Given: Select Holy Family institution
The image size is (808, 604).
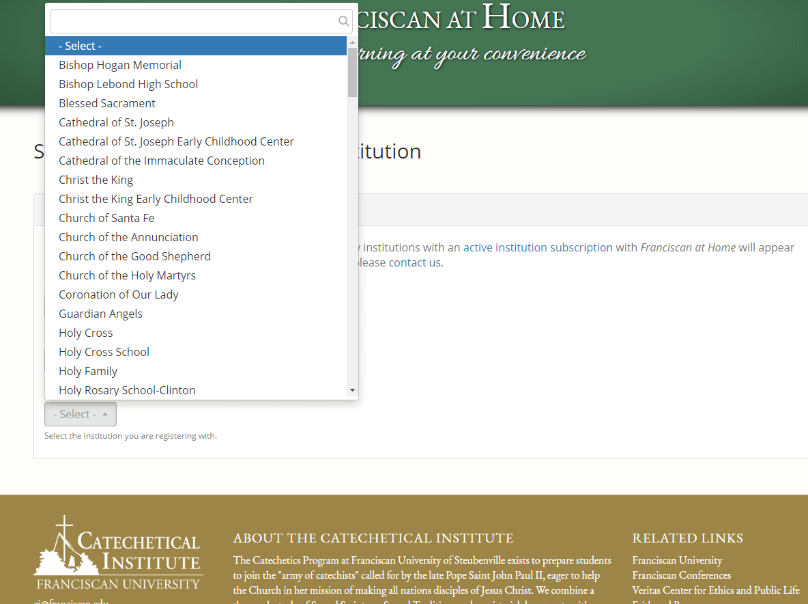Looking at the screenshot, I should [196, 370].
